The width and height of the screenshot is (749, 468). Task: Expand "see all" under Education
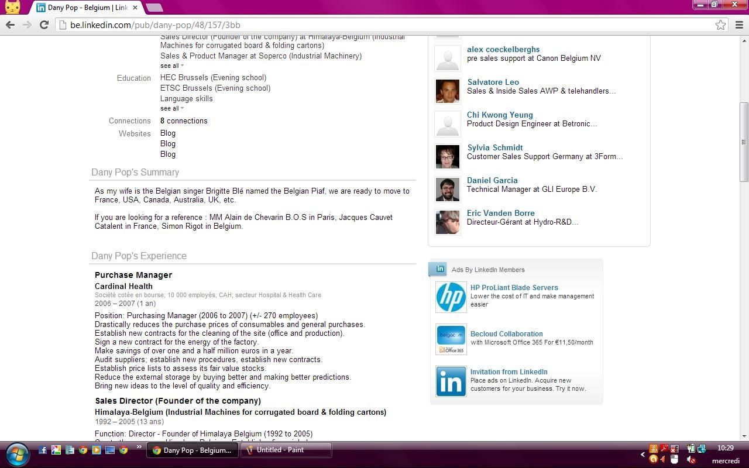point(169,108)
